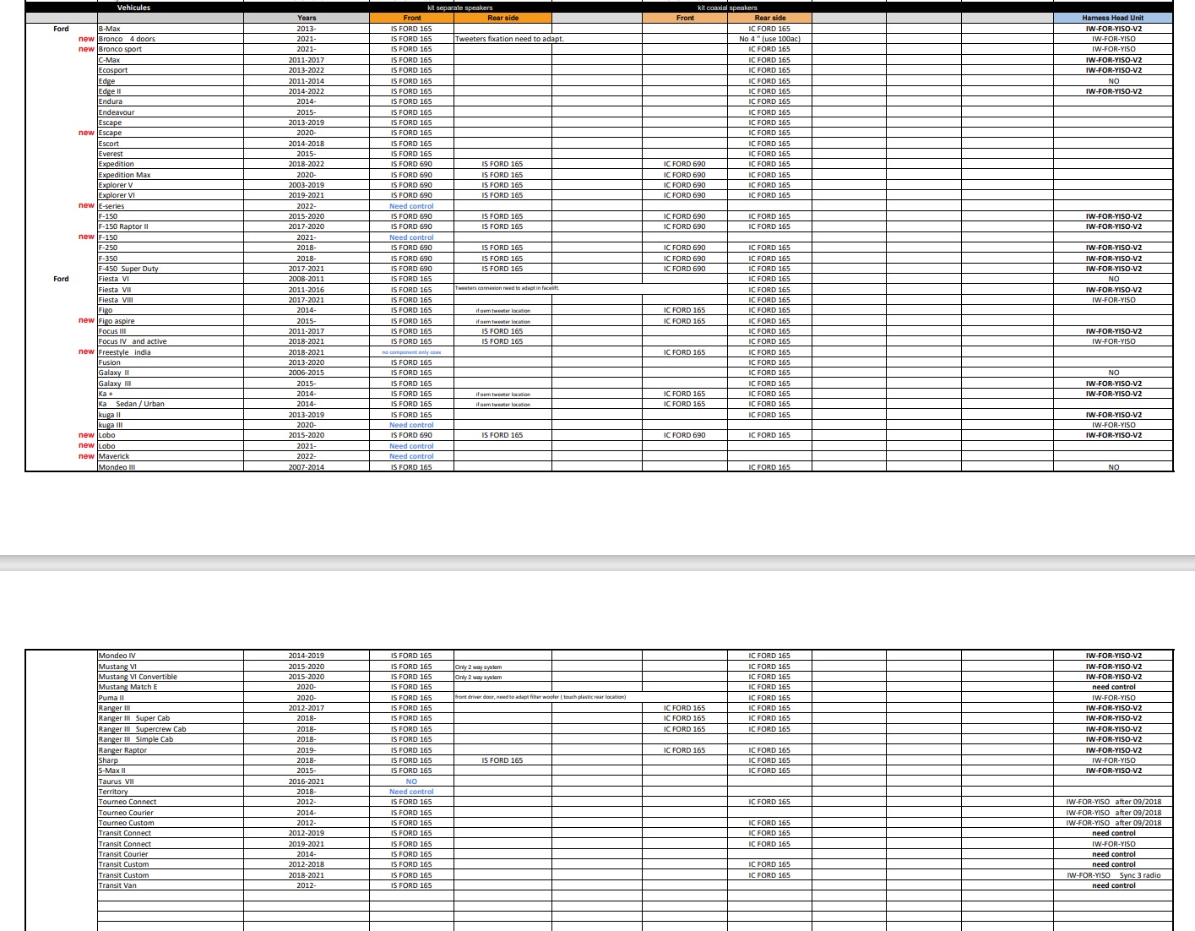Image resolution: width=1195 pixels, height=931 pixels.
Task: Select the 'Endeavour' vehicle cell
Action: (x=171, y=112)
